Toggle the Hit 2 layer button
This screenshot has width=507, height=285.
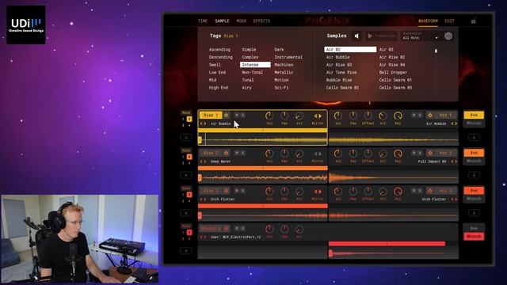tap(445, 153)
